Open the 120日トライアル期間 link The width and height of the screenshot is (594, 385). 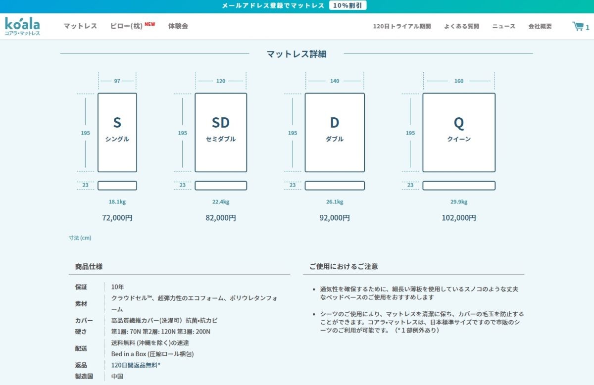click(401, 27)
